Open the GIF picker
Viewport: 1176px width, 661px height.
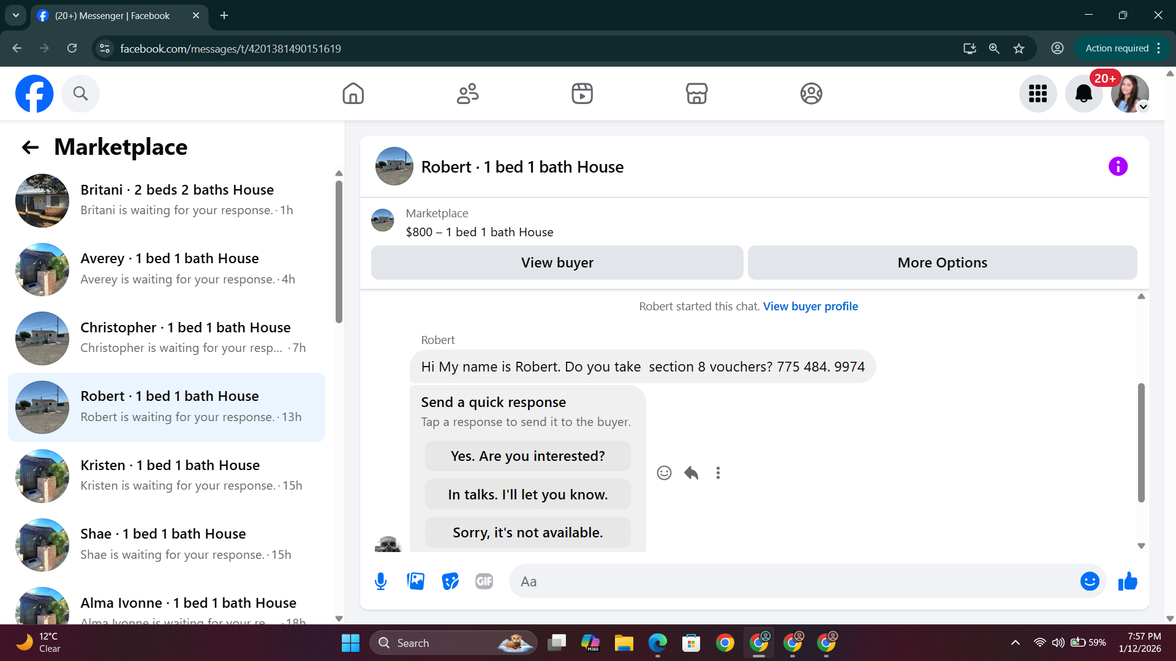coord(484,581)
